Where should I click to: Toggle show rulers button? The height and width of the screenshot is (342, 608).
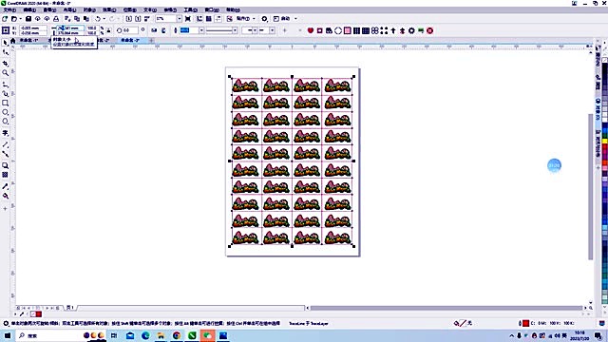(x=199, y=19)
